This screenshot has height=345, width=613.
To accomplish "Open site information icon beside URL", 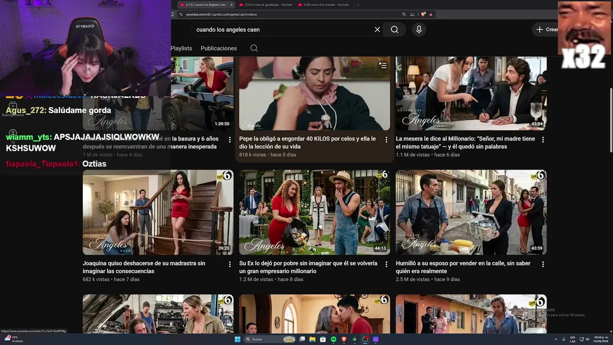I will tap(182, 14).
